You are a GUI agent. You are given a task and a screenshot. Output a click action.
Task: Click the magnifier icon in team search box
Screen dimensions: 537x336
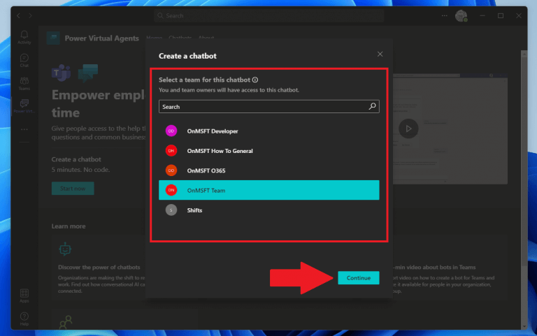point(372,106)
